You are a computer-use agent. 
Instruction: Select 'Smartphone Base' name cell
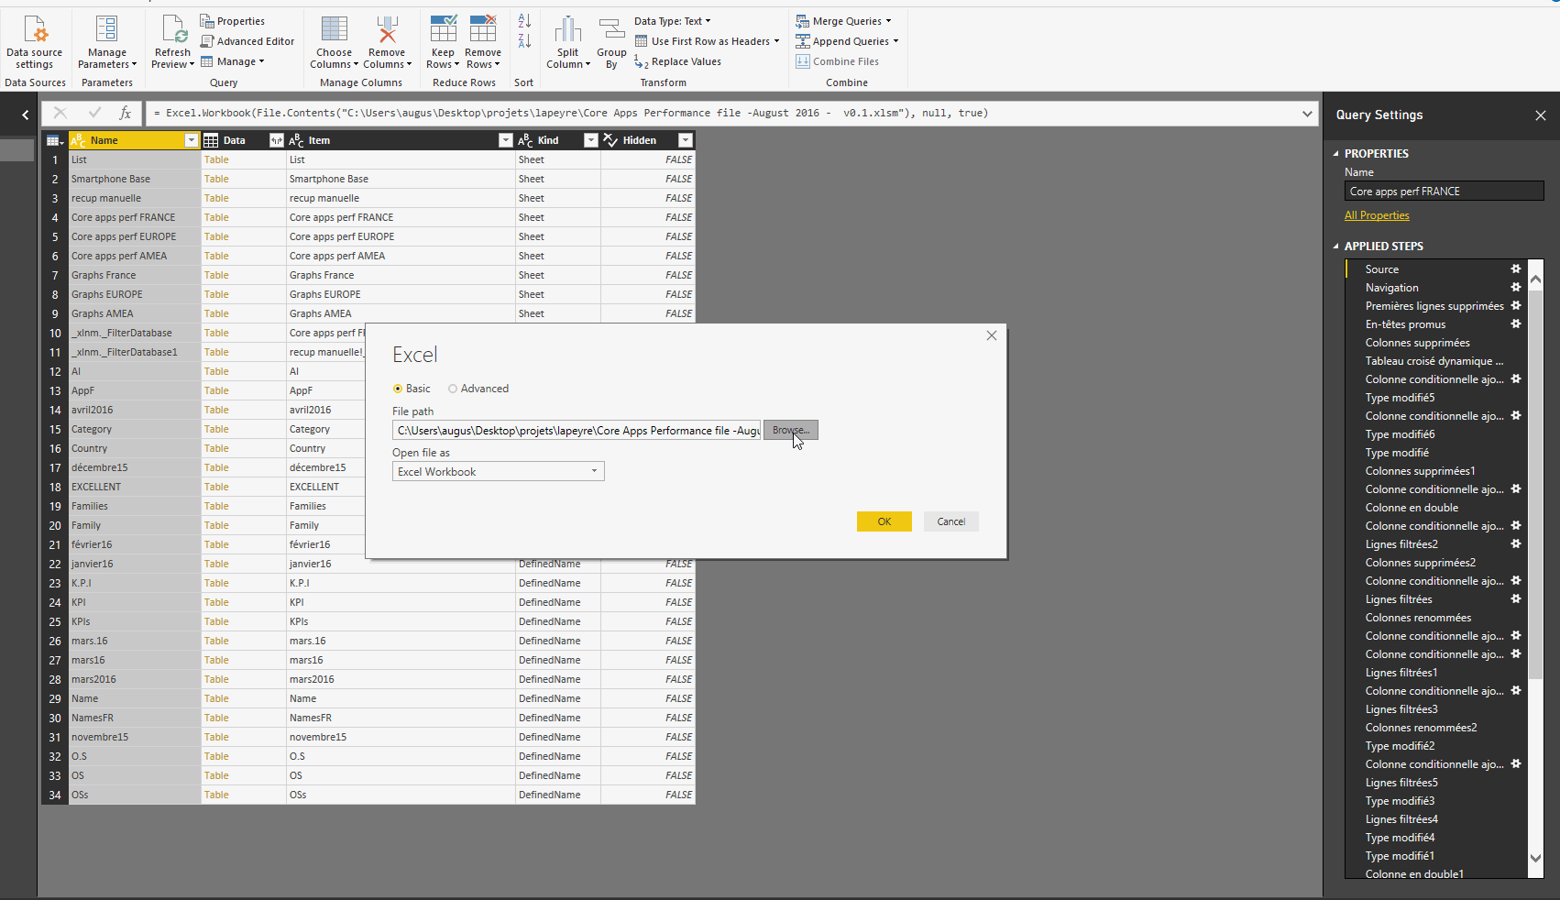tap(135, 179)
